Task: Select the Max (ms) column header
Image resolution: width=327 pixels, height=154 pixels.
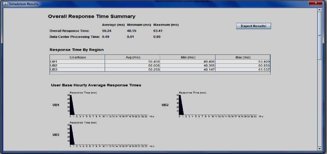Action: 243,57
